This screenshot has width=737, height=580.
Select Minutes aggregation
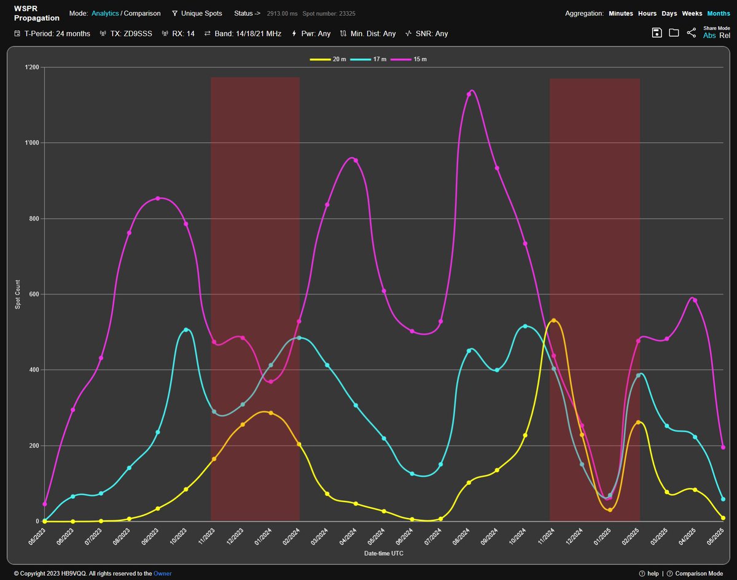pyautogui.click(x=621, y=14)
